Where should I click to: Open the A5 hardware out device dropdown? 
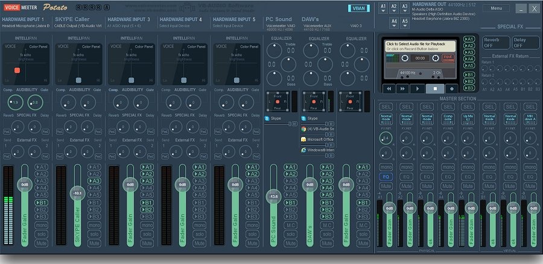click(x=404, y=23)
